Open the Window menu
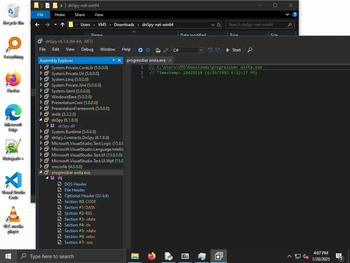This screenshot has width=350, height=263. (108, 49)
